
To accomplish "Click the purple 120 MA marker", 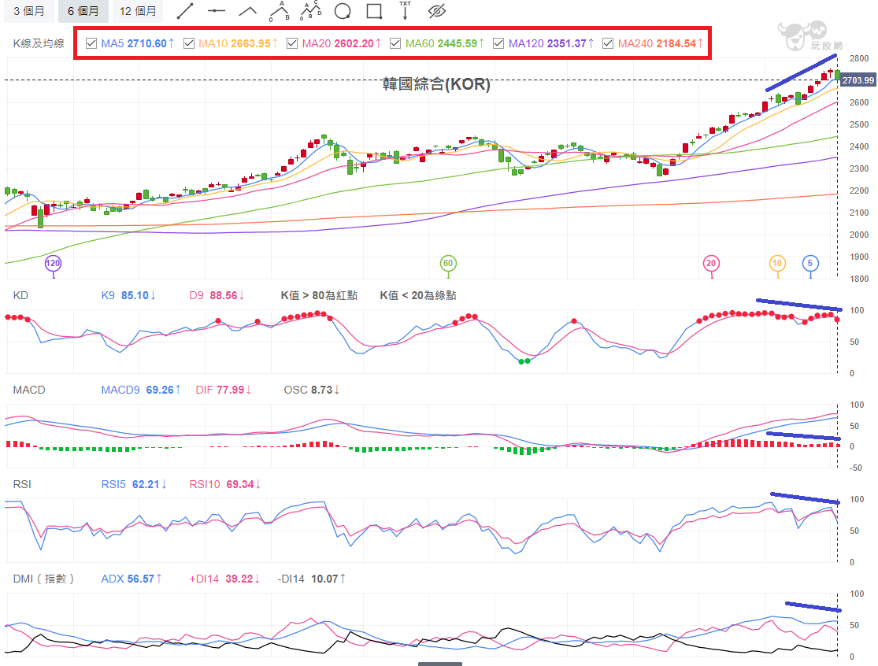I will point(53,264).
